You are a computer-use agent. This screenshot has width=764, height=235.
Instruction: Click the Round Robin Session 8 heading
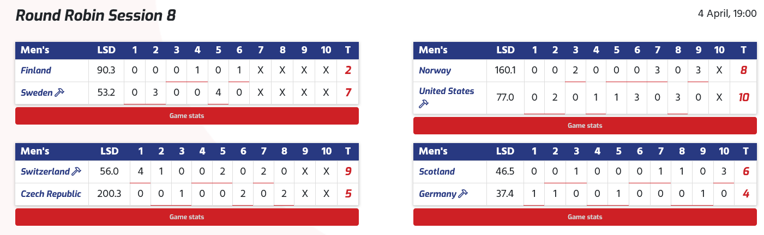95,15
